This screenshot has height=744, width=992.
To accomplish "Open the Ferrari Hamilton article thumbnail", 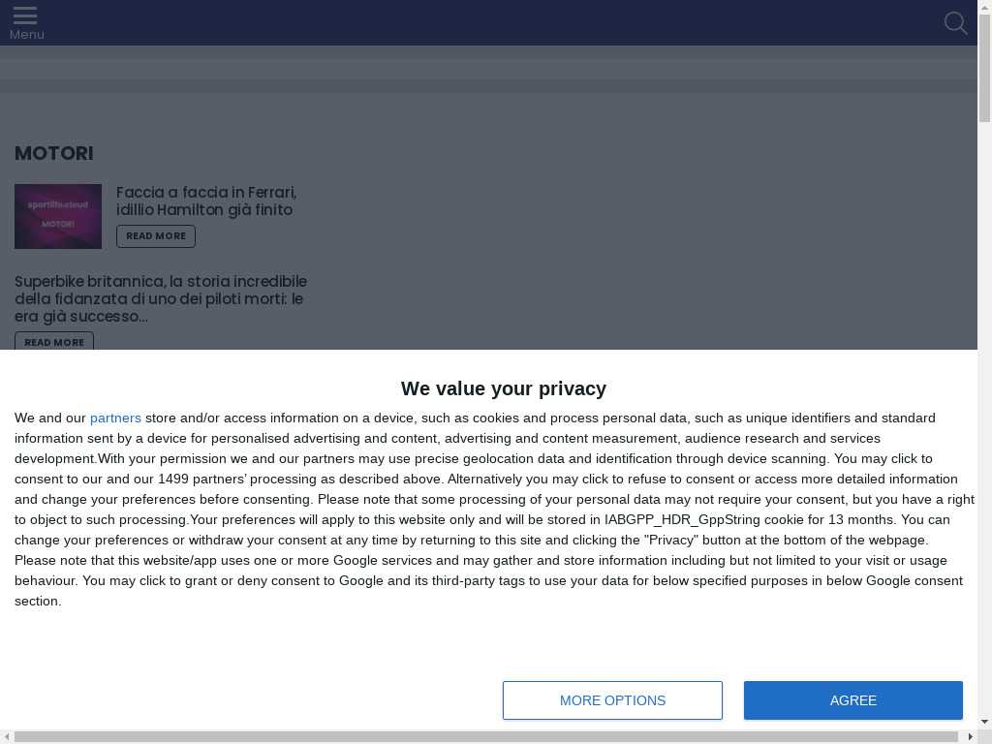I will point(58,216).
